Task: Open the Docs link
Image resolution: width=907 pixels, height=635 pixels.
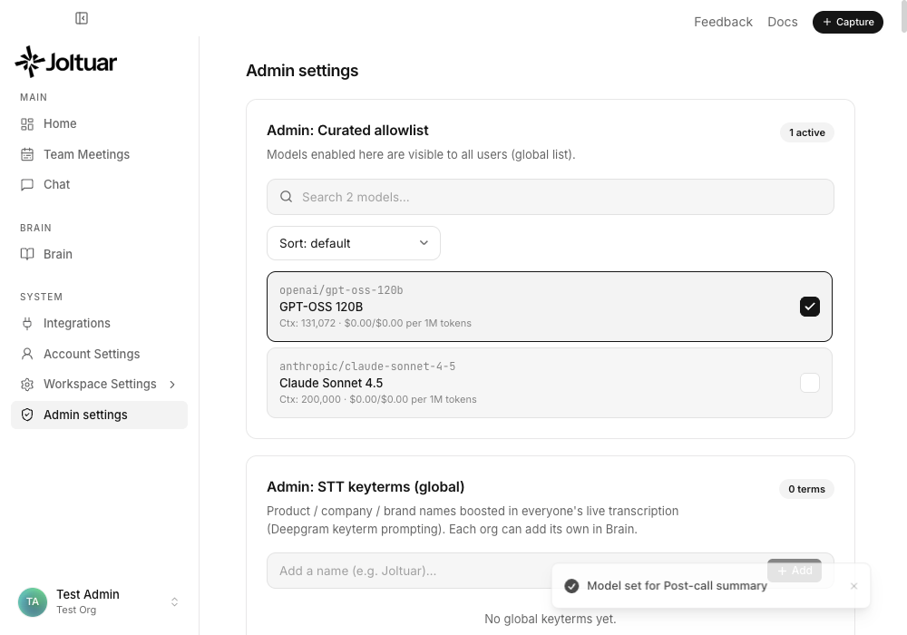Action: (x=783, y=22)
